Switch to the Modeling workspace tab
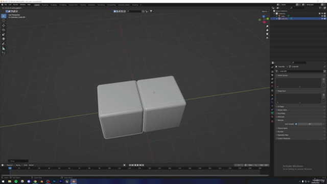The image size is (327, 184). click(45, 5)
